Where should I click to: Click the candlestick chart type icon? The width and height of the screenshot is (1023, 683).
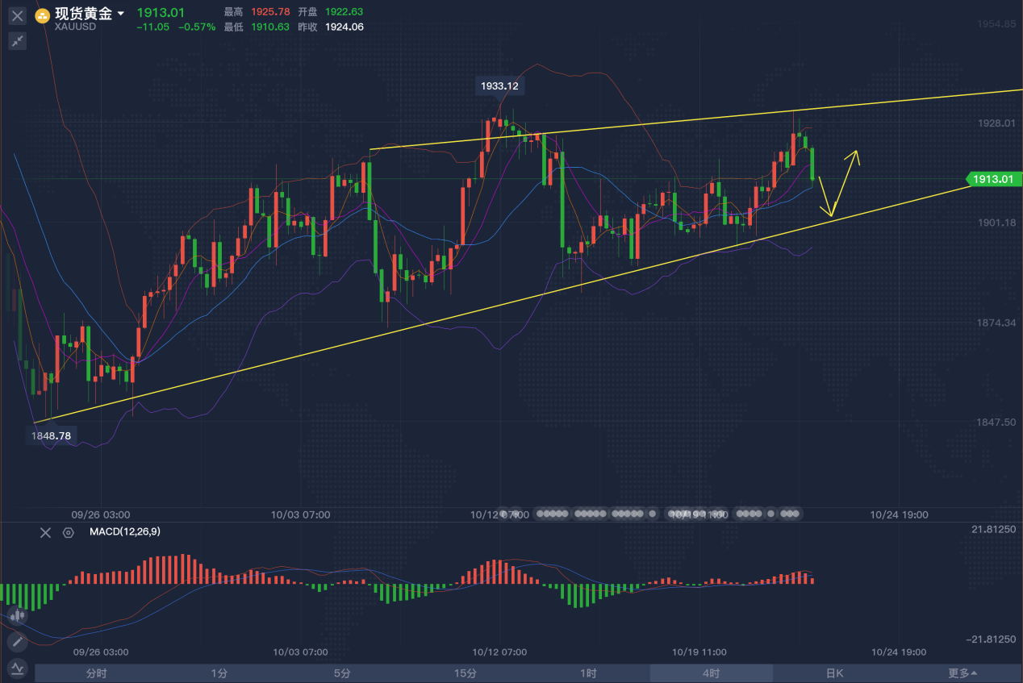point(17,615)
